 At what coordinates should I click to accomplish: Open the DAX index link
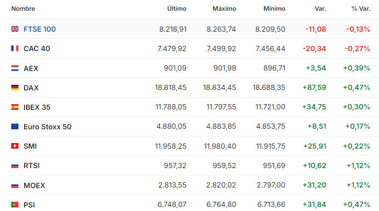(31, 88)
